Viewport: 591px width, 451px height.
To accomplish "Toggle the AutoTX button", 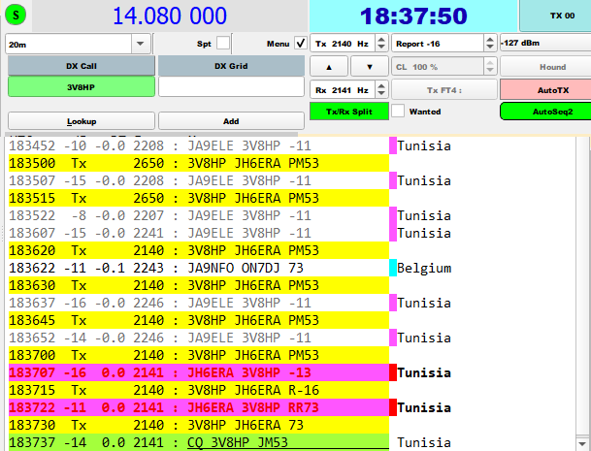I will (545, 90).
